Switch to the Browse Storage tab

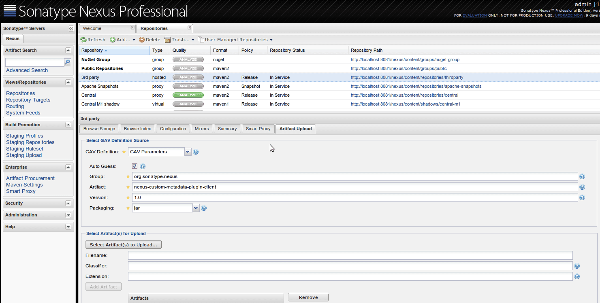99,129
